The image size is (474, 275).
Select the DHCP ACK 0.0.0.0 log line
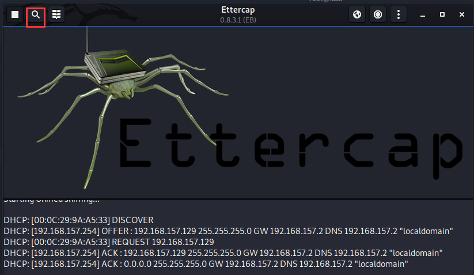pyautogui.click(x=206, y=264)
